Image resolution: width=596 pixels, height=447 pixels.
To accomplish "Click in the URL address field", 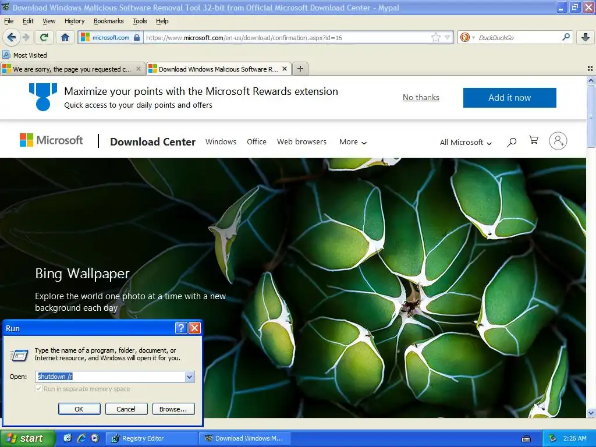I will 287,38.
